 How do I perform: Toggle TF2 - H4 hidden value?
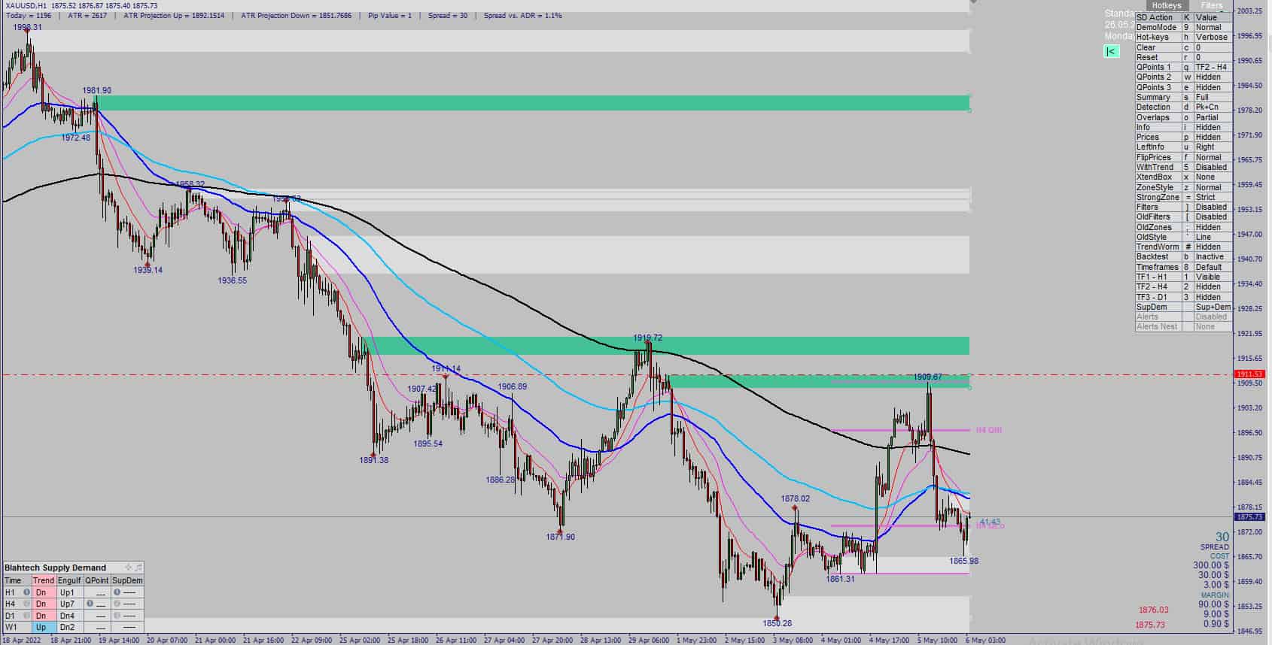tap(1213, 286)
